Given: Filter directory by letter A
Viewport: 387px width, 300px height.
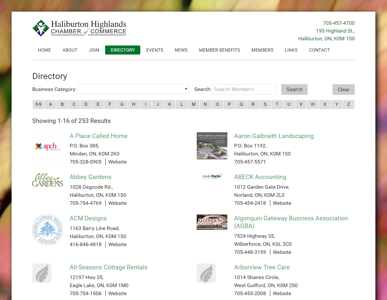Looking at the screenshot, I should [x=50, y=104].
